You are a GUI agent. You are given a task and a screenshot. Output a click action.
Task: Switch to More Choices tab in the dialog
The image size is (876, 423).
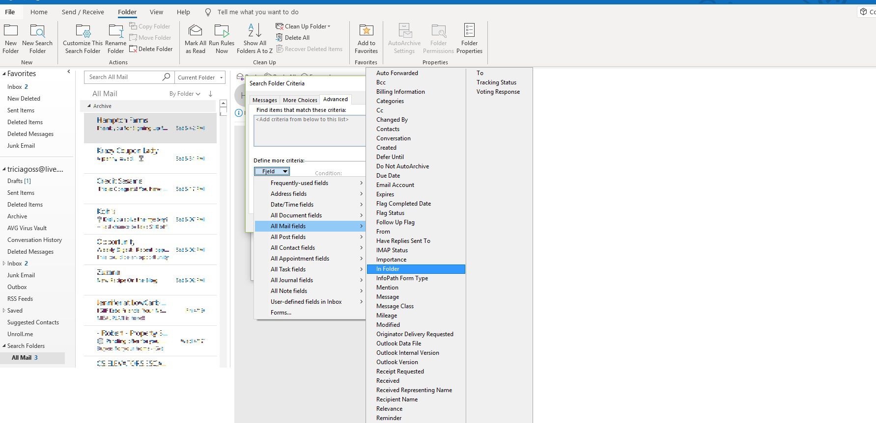tap(300, 100)
